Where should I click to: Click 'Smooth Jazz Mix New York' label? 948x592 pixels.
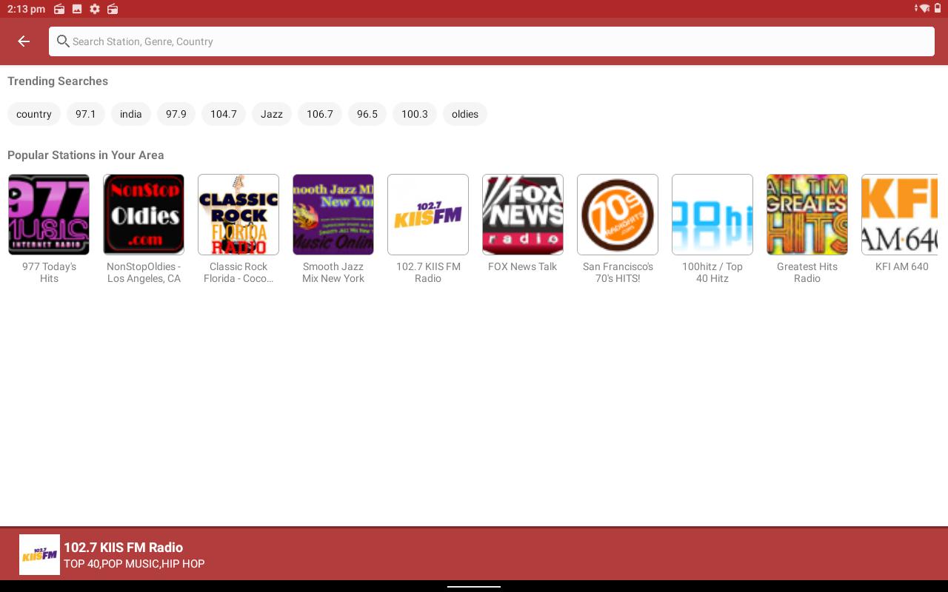[x=333, y=272]
